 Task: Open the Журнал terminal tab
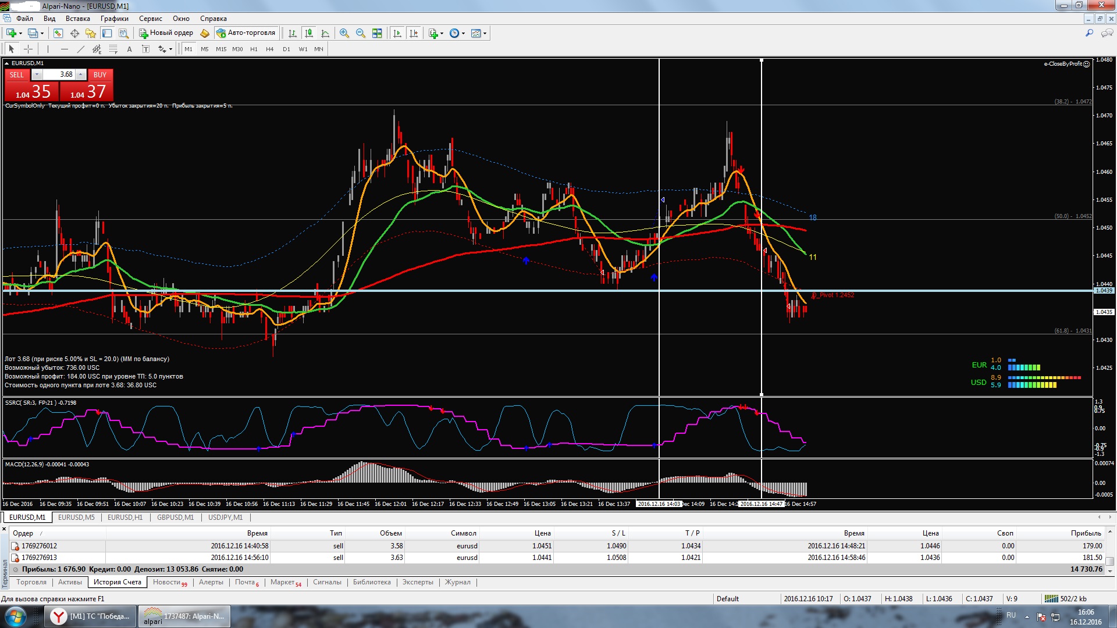pyautogui.click(x=458, y=582)
